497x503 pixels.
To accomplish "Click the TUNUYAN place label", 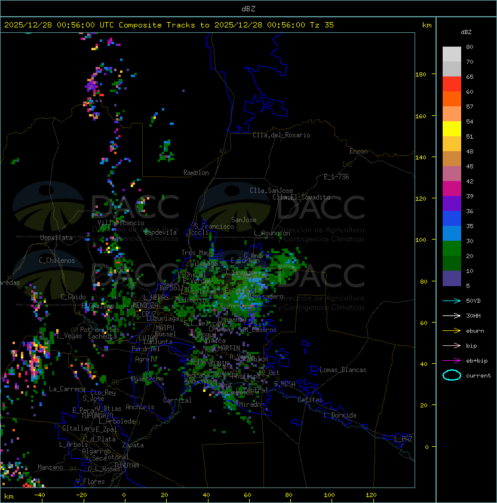I will click(x=127, y=465).
